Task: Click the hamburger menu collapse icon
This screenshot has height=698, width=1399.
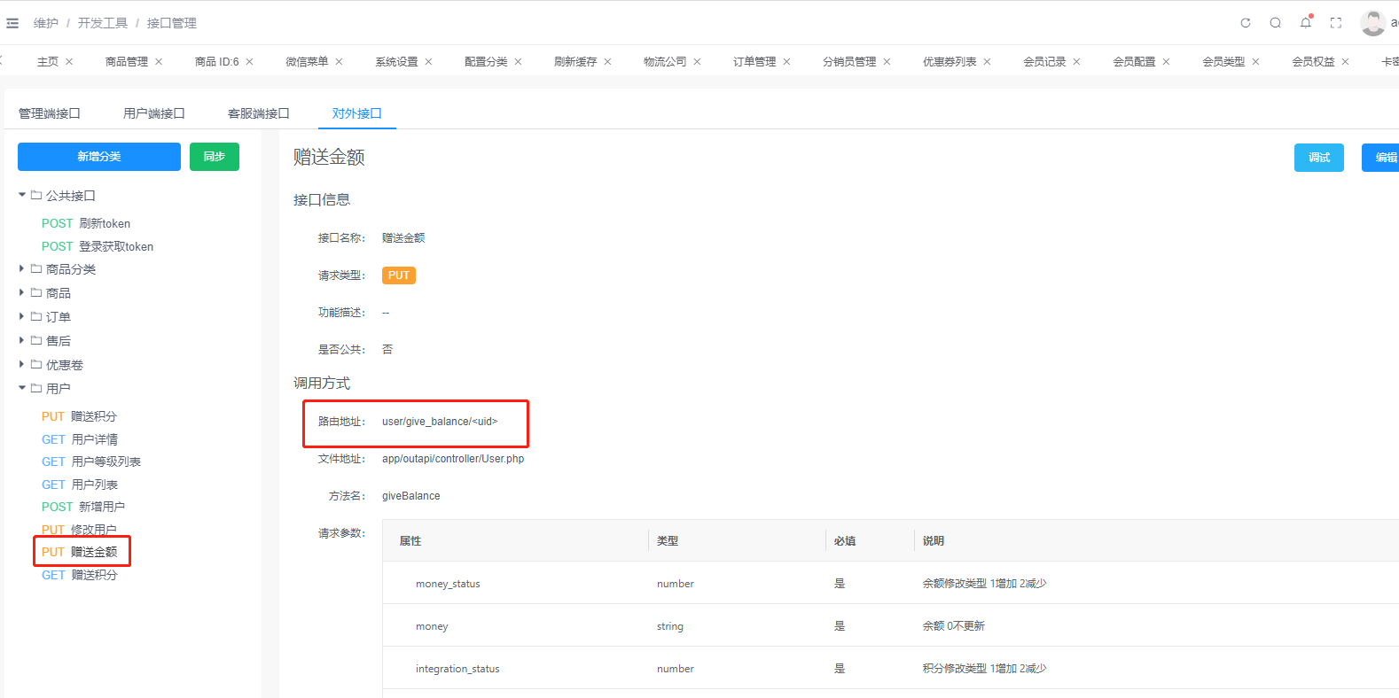Action: click(x=12, y=23)
